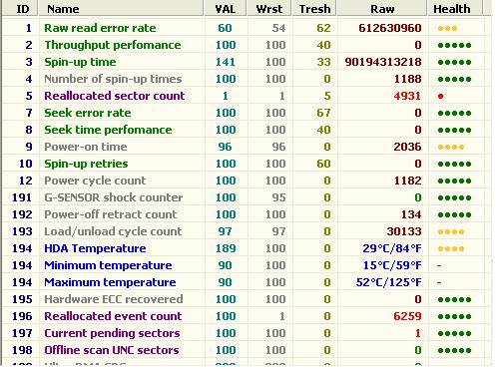The image size is (496, 369).
Task: Click threshold value 62 for Raw read error rate
Action: pos(323,28)
